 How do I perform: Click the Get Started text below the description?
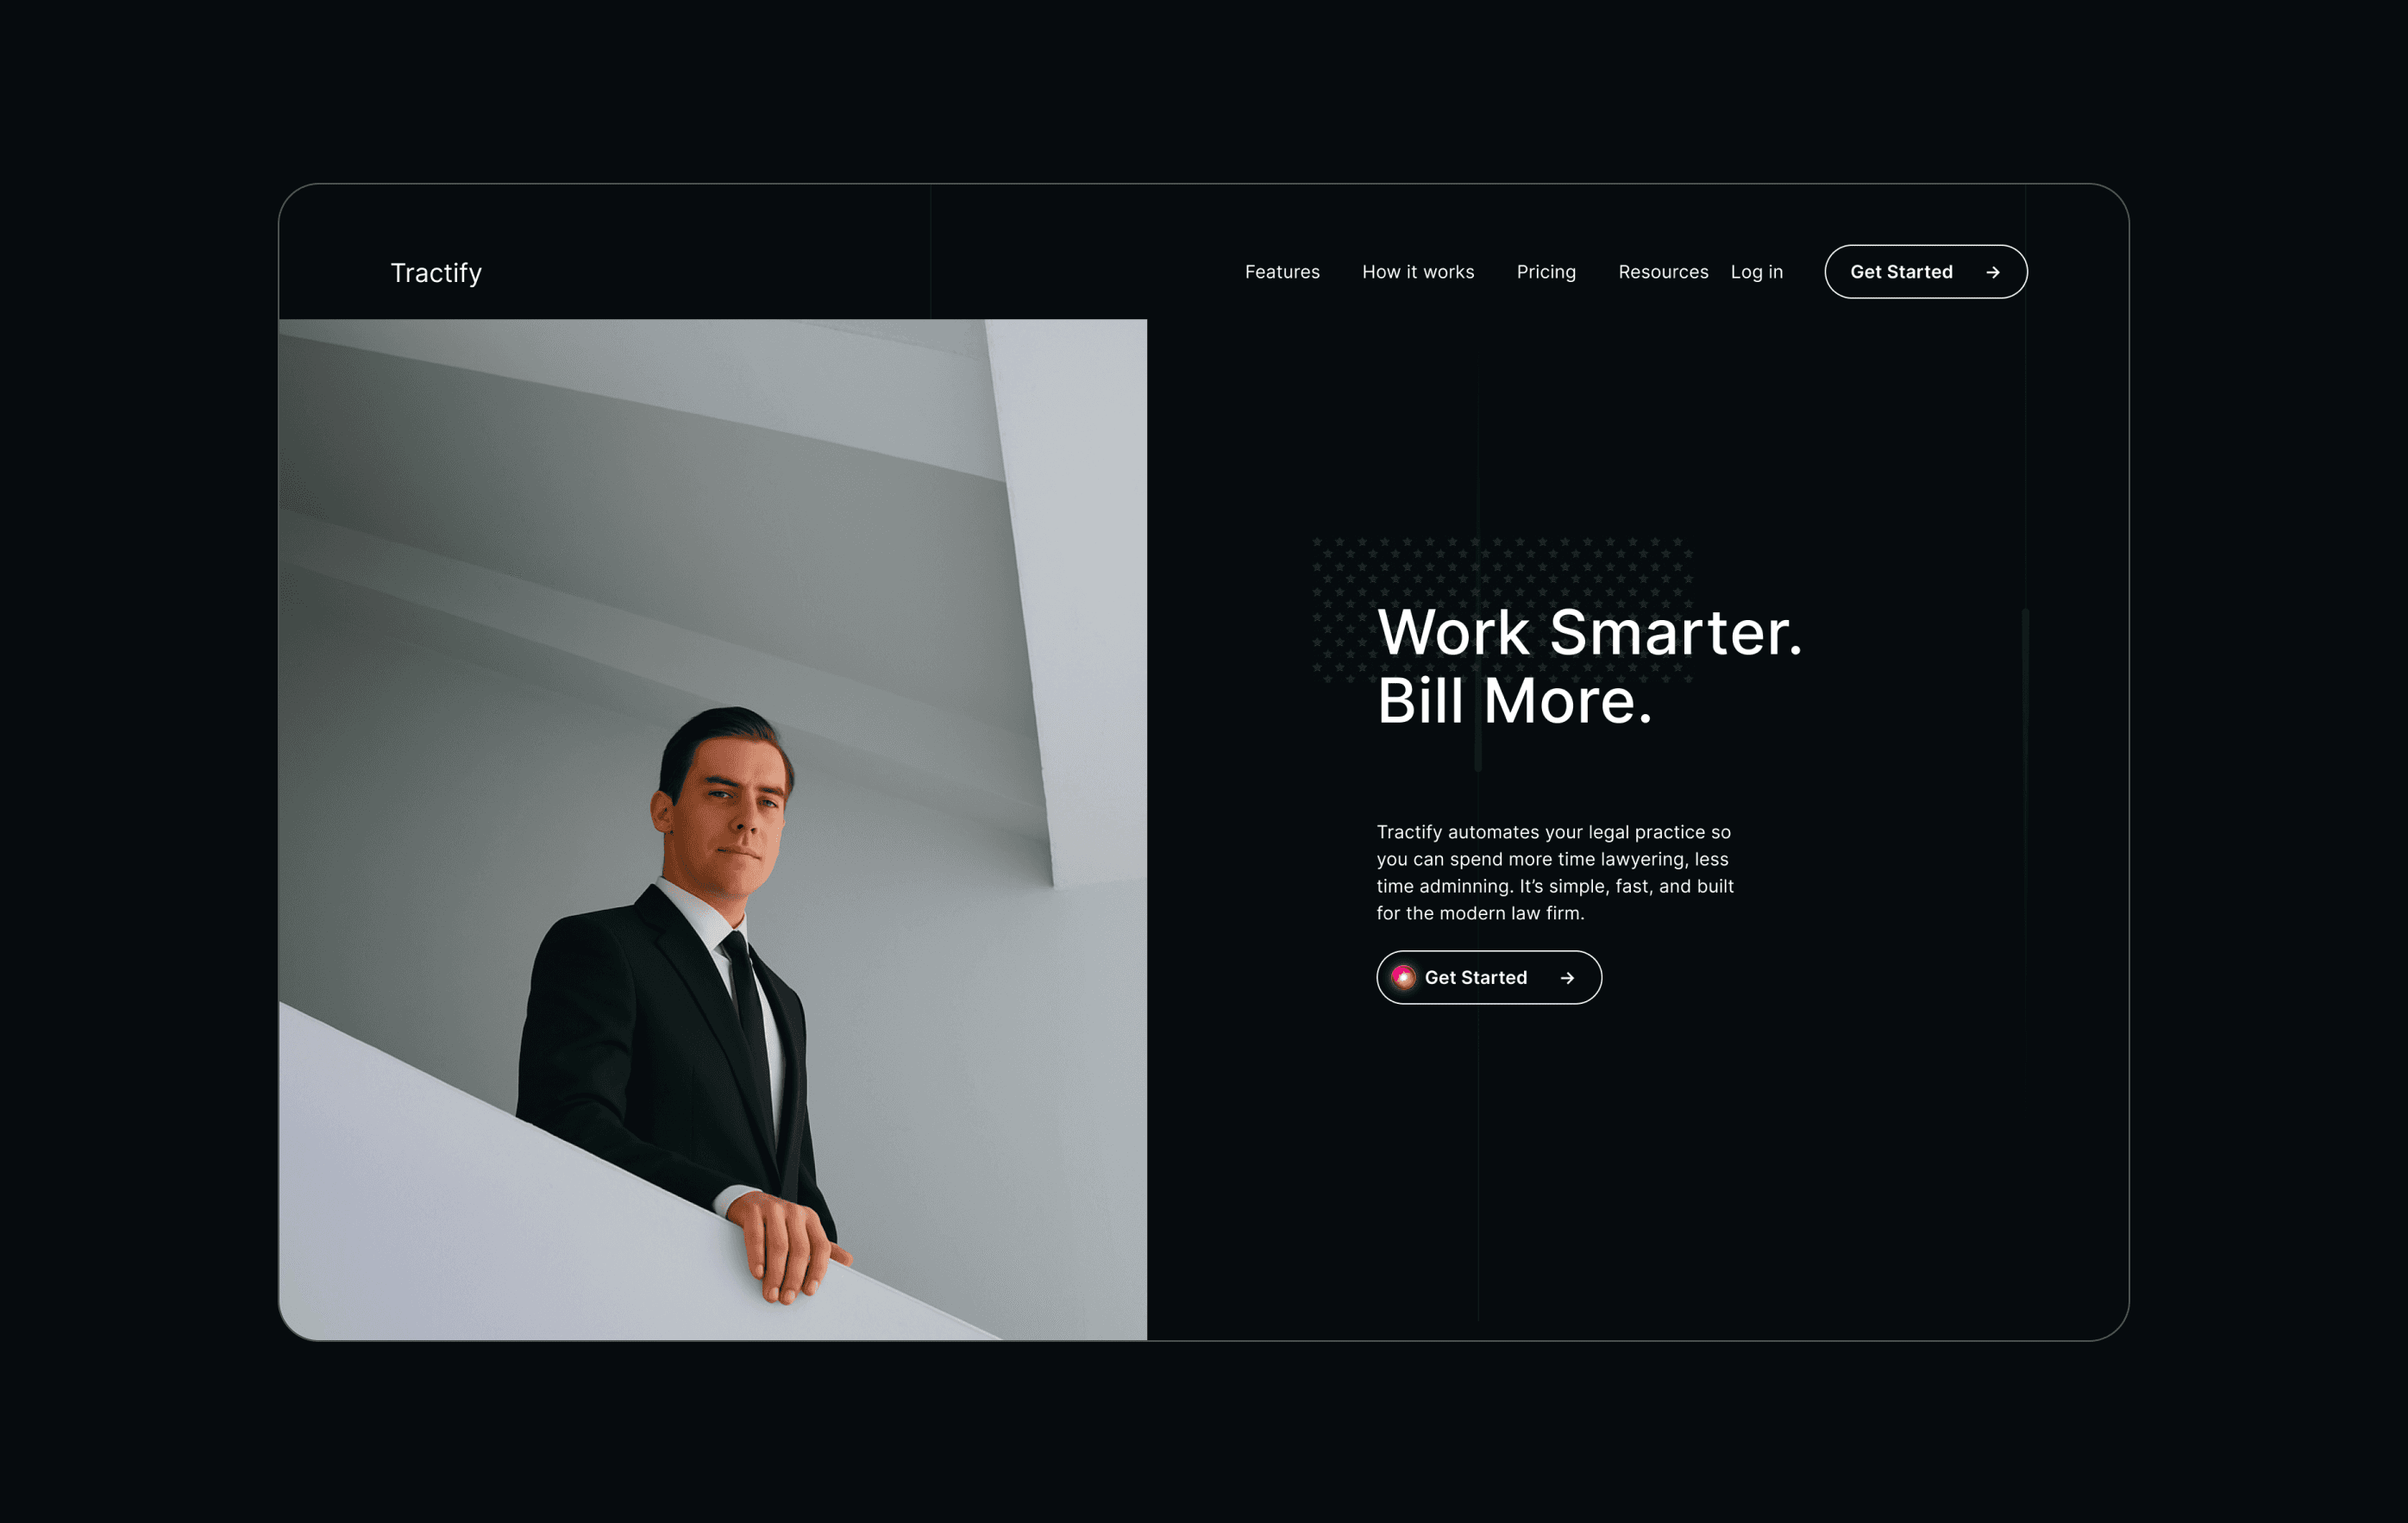(x=1476, y=978)
